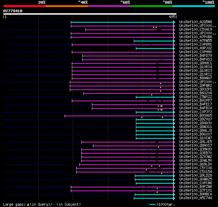
Task: Click the UniRef100_Q3MK93 label
Action: pos(196,149)
